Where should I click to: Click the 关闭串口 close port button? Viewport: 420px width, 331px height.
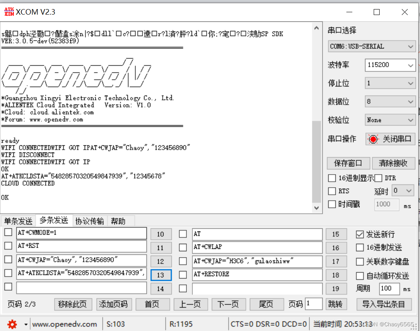pyautogui.click(x=391, y=139)
